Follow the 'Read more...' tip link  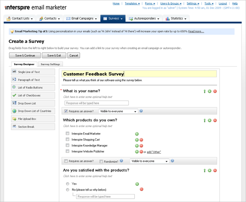(x=196, y=31)
